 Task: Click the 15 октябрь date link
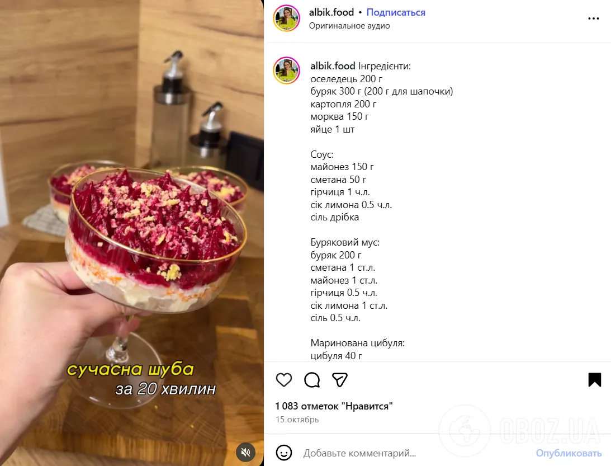pos(297,420)
